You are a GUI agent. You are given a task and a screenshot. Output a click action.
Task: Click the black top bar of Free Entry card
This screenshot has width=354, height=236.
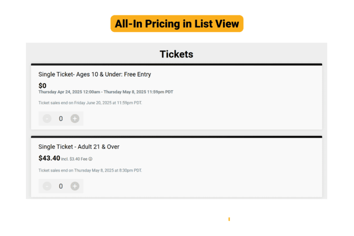pyautogui.click(x=177, y=65)
